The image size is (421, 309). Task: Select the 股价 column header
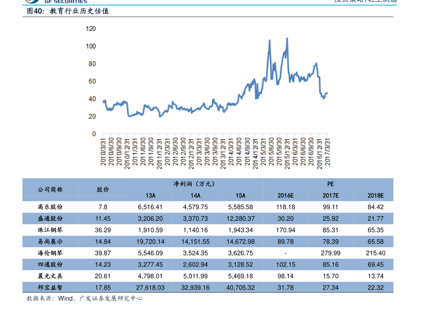103,190
